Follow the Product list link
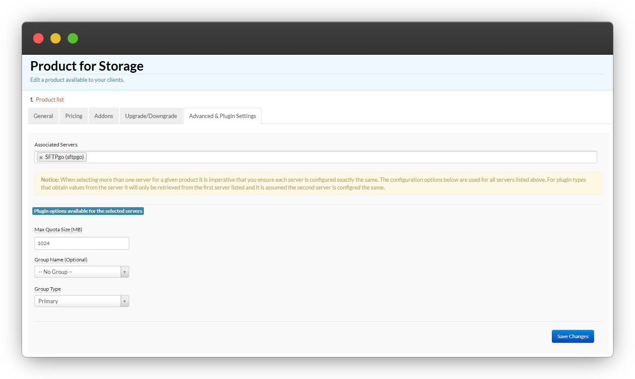Image resolution: width=635 pixels, height=379 pixels. (50, 99)
